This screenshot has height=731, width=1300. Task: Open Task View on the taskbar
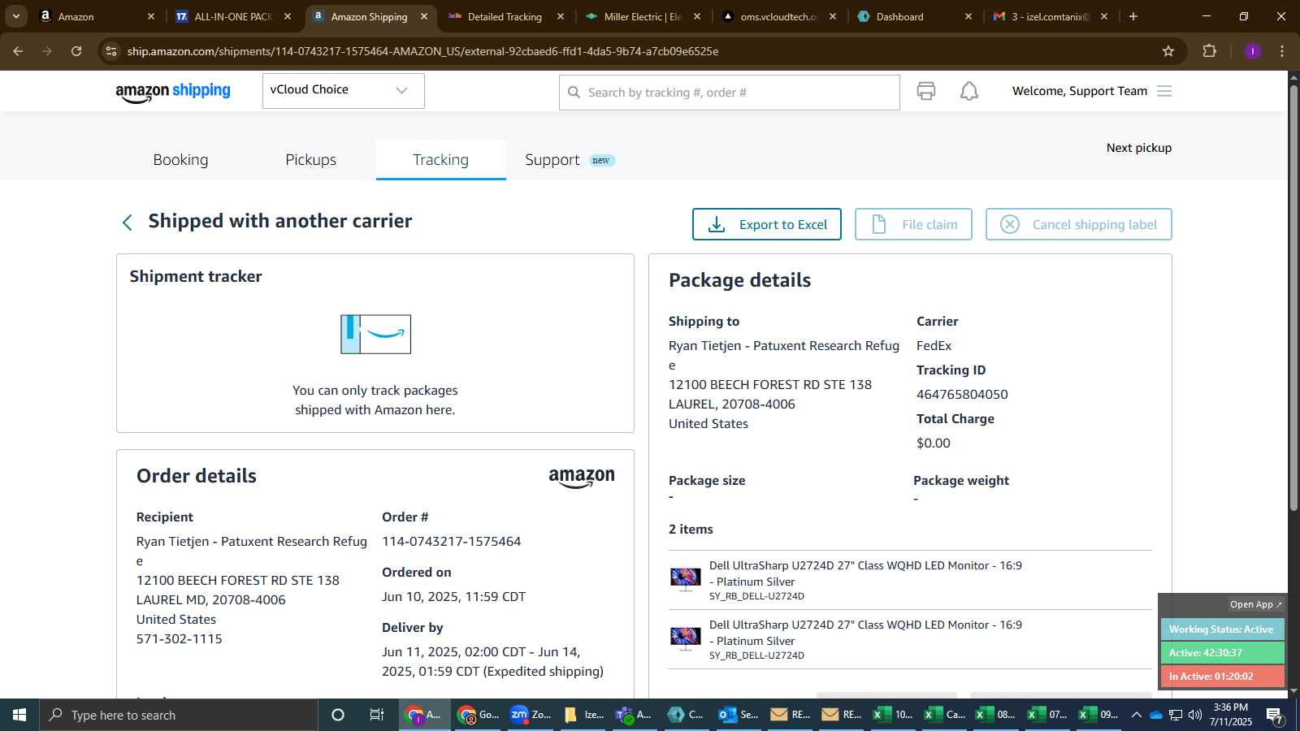376,715
